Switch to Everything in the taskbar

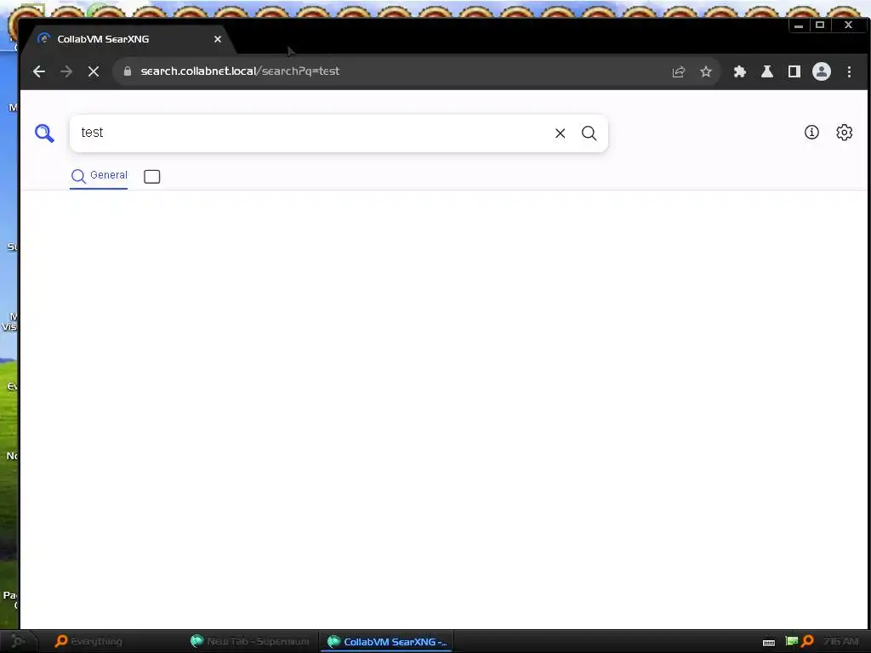click(88, 641)
